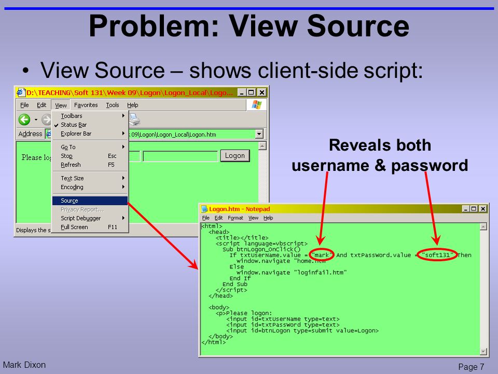The image size is (498, 374).
Task: Click "Displays the s" status bar text
Action: pos(33,230)
